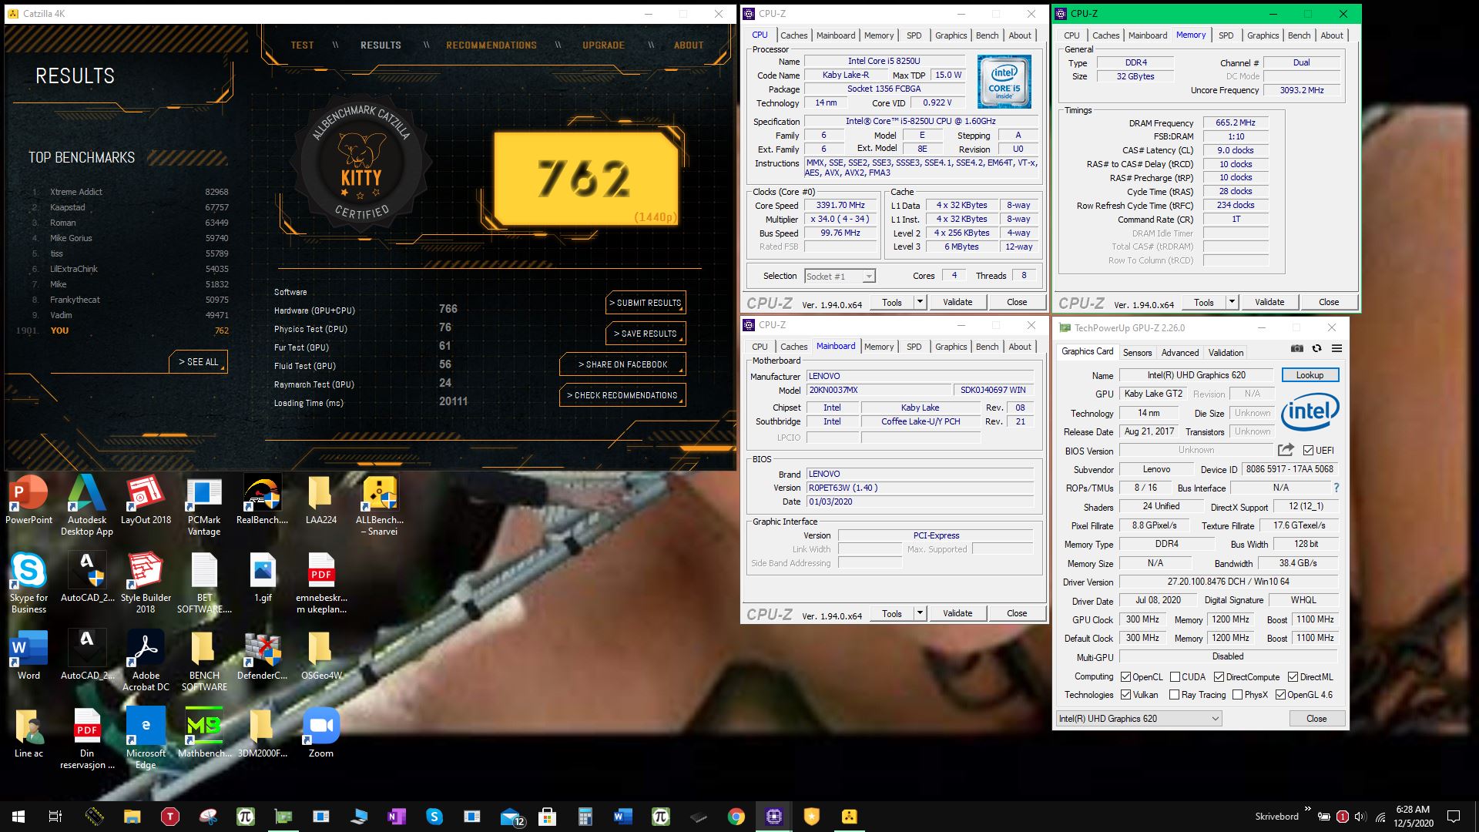Toggle the UEFI checkbox in GPU-Z
The width and height of the screenshot is (1479, 832).
point(1308,451)
